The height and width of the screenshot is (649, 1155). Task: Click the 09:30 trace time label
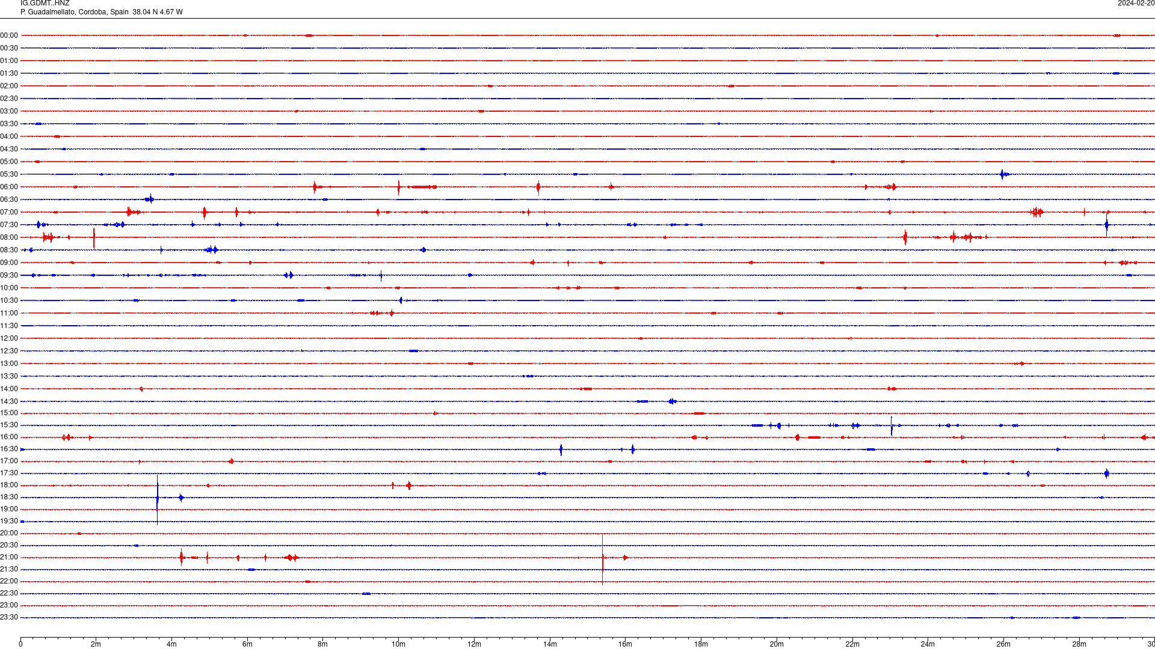coord(9,275)
